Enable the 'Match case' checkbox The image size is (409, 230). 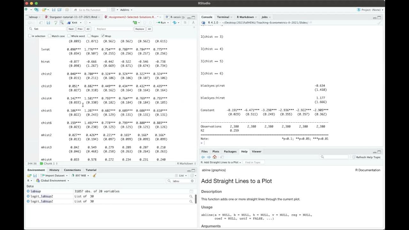(50, 36)
